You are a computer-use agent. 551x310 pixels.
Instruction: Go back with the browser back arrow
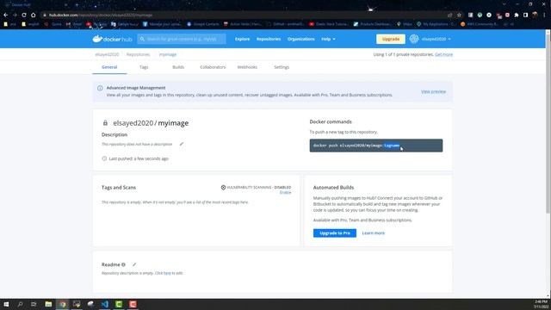tap(6, 15)
